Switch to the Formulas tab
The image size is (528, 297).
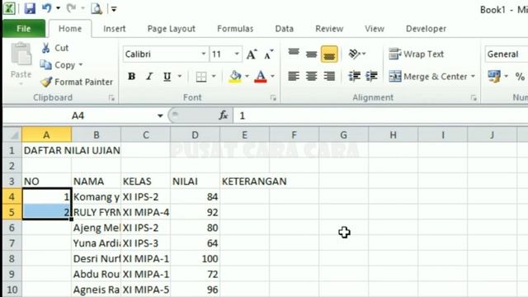coord(235,29)
